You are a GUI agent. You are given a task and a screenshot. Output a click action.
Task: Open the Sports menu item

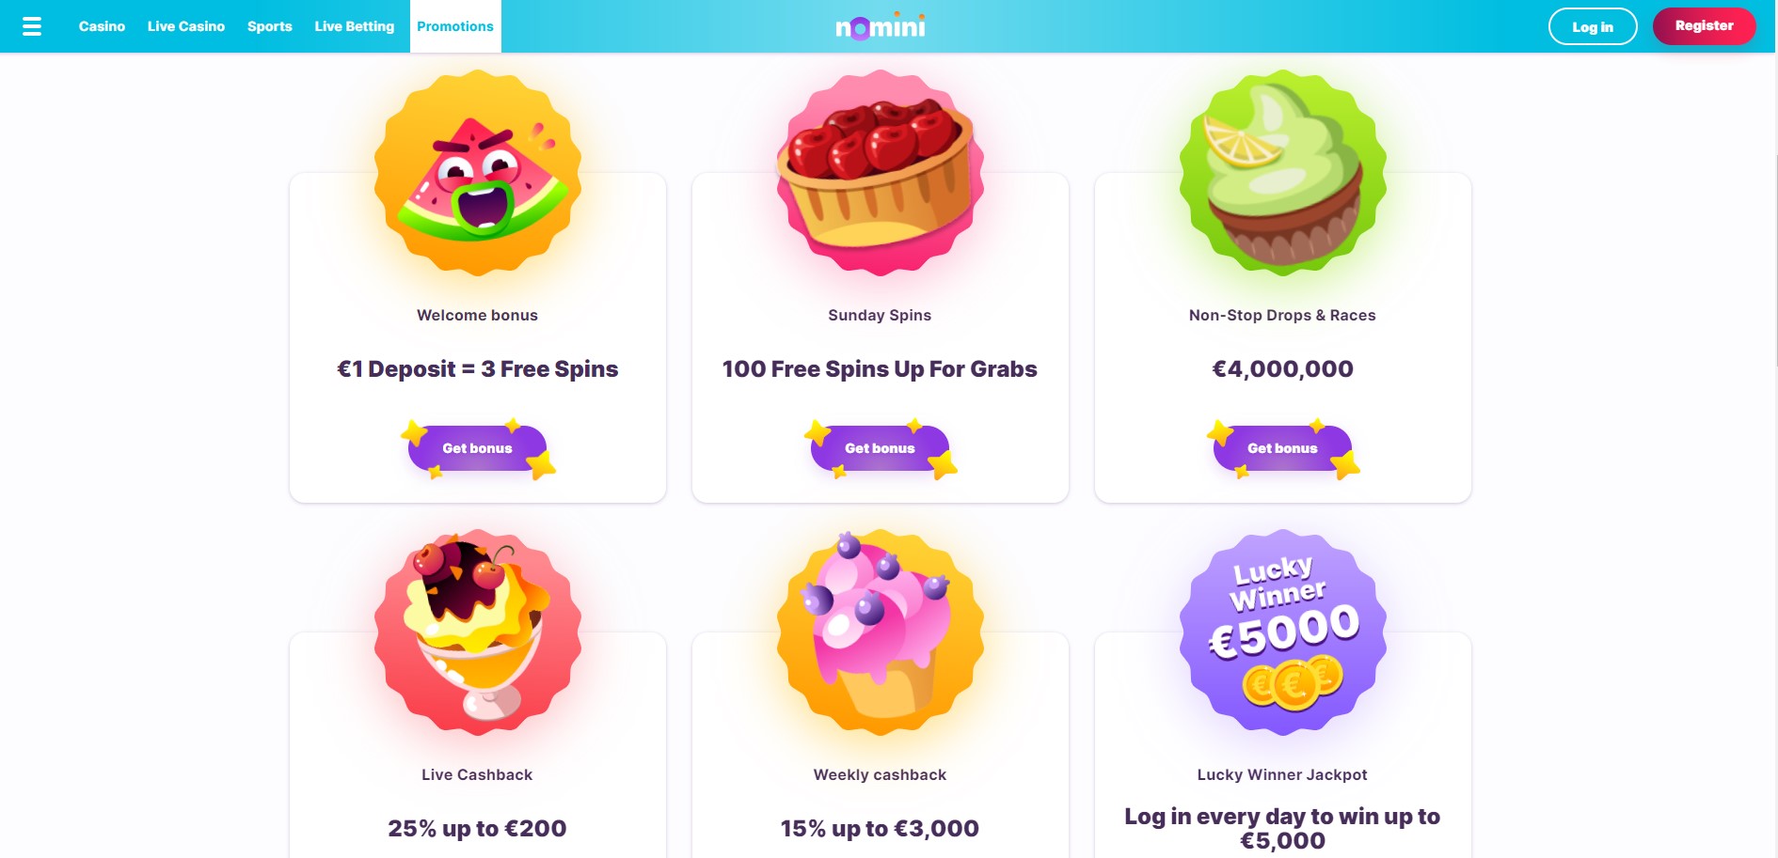coord(270,26)
